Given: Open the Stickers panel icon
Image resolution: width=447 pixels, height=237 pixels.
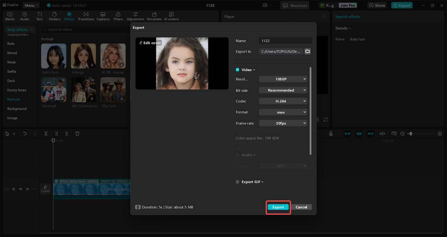Looking at the screenshot, I should tap(54, 16).
